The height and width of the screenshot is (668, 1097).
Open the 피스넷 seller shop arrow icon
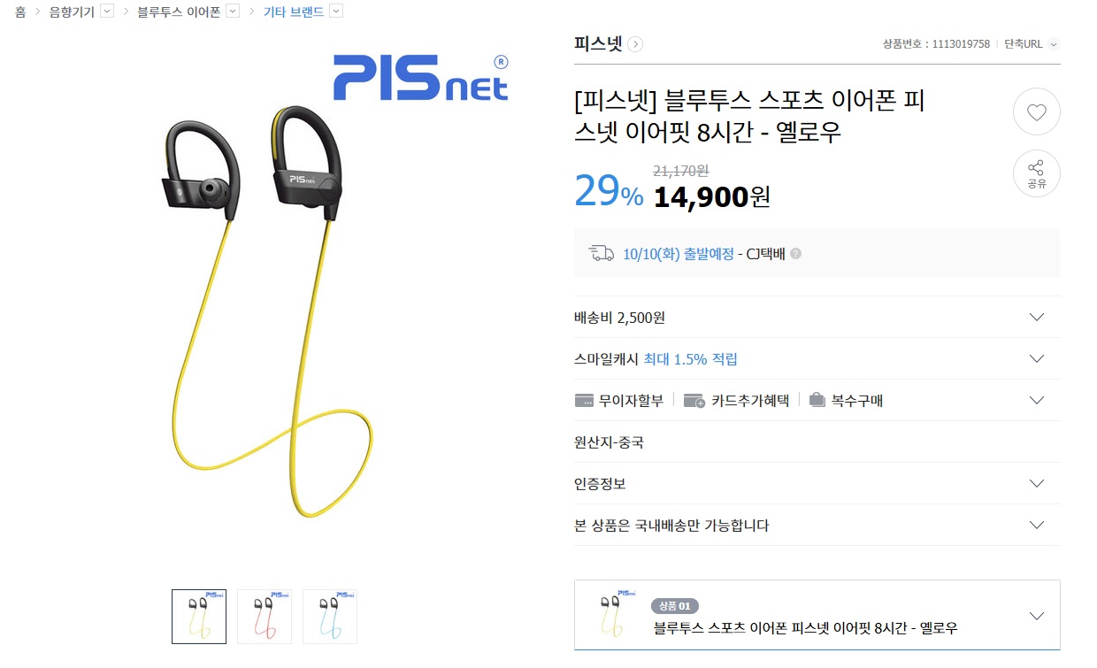[x=635, y=44]
